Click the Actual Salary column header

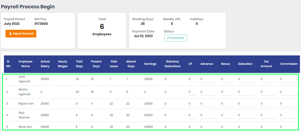pos(45,64)
